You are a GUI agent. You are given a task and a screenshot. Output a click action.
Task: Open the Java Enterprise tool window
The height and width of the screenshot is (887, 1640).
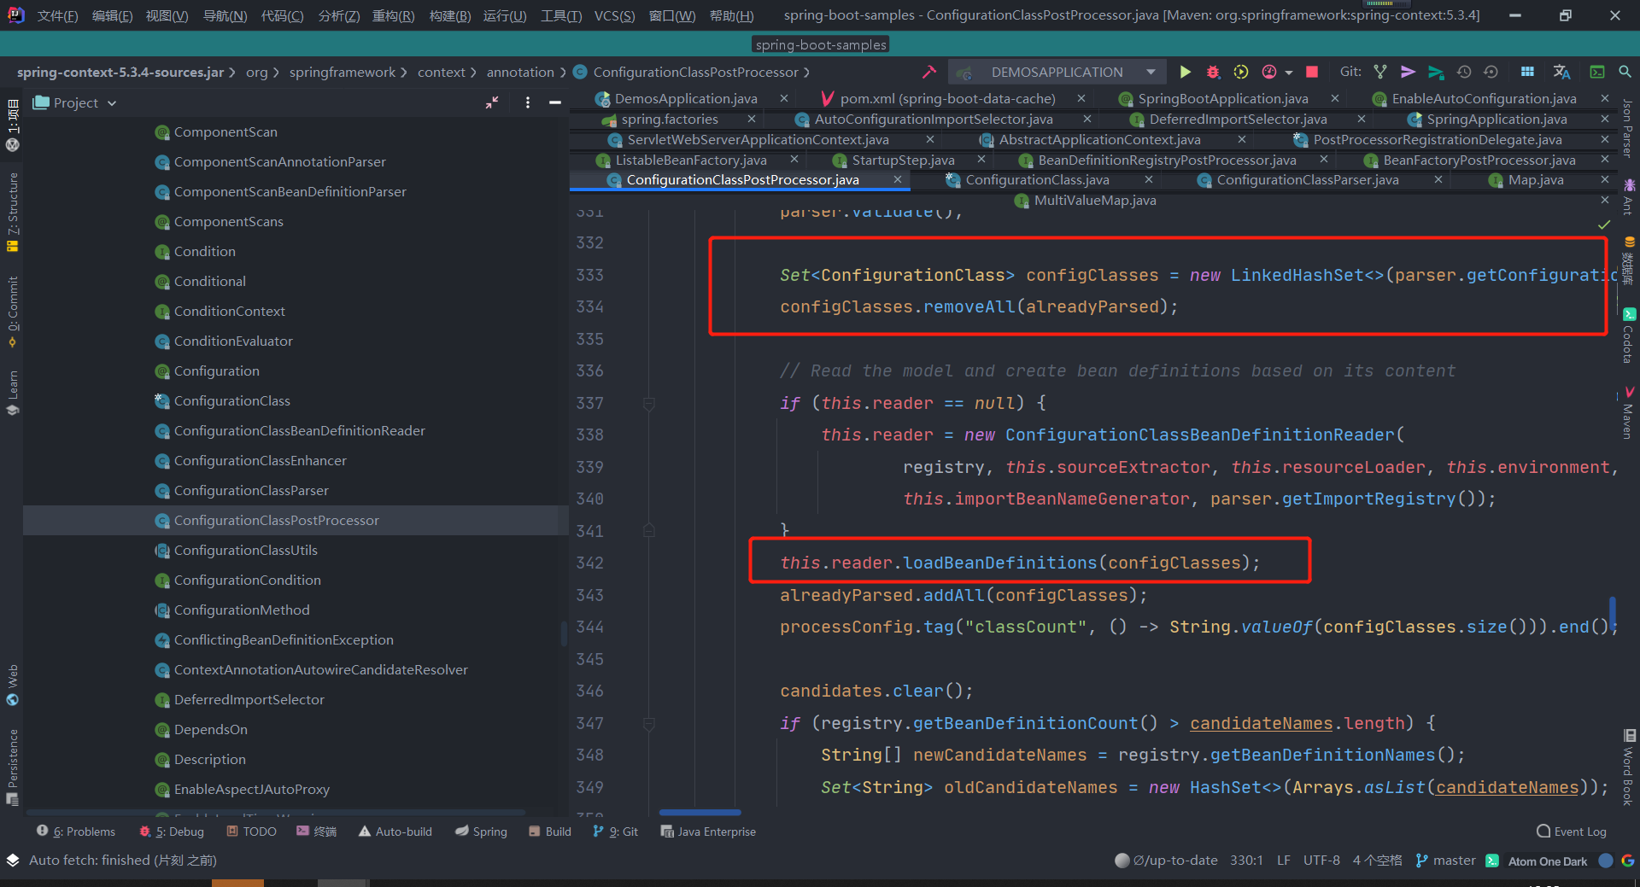click(x=708, y=832)
